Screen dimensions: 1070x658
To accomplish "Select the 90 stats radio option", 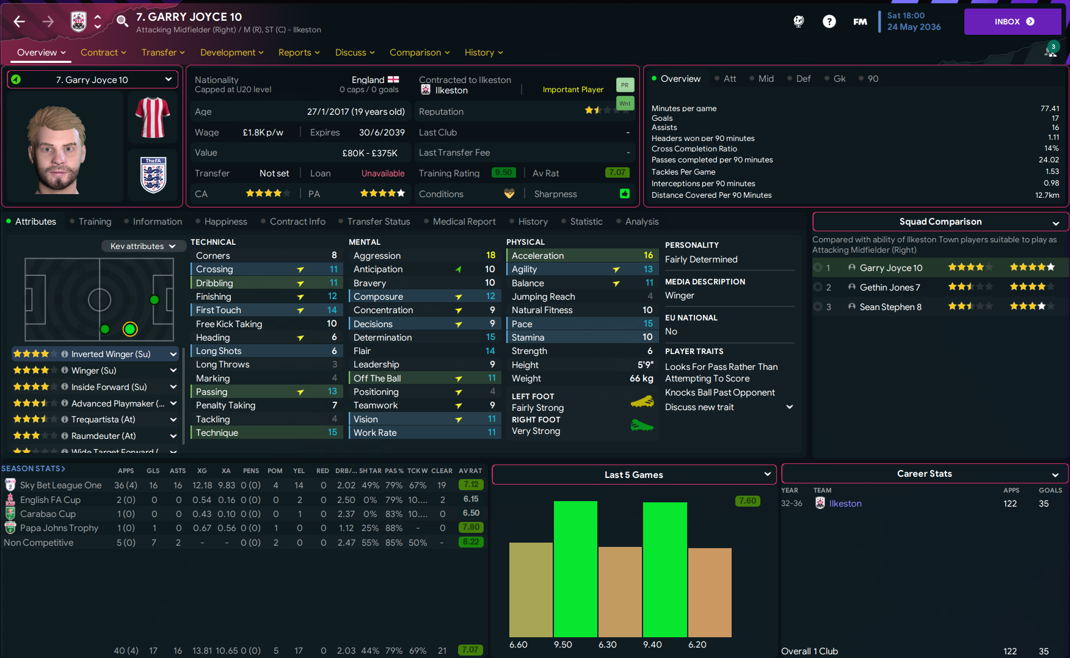I will tap(868, 79).
